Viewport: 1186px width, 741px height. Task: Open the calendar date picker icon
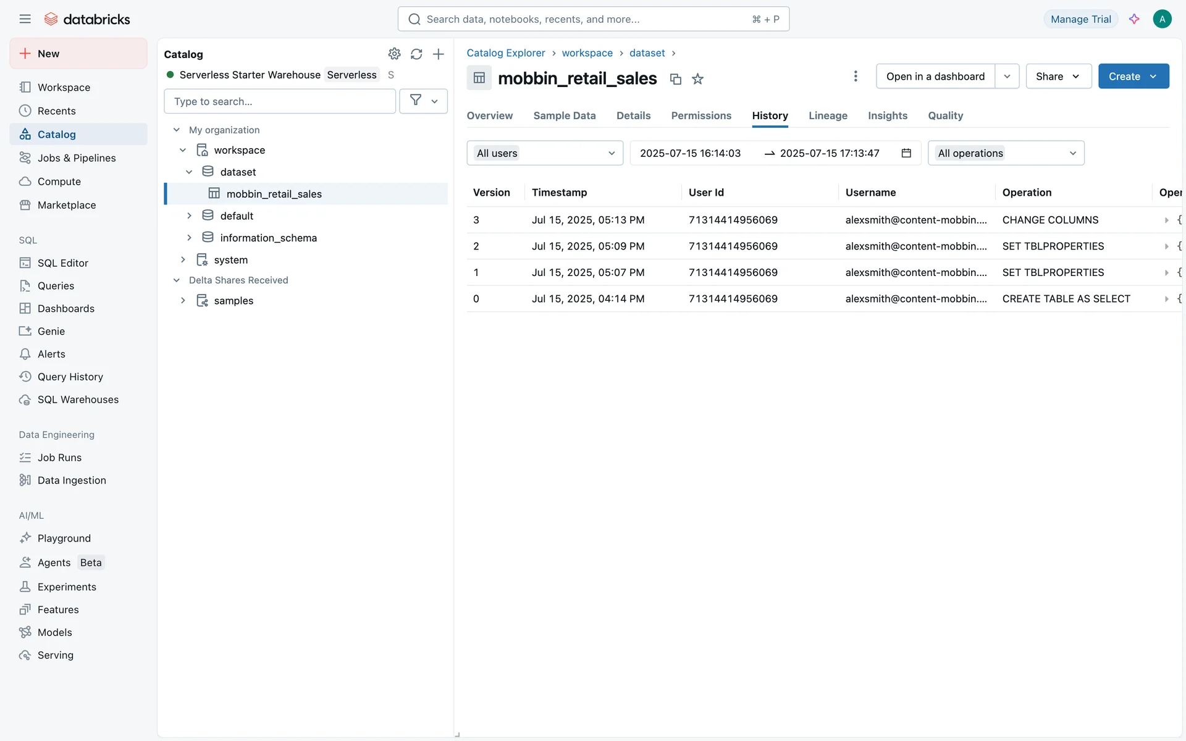point(906,153)
